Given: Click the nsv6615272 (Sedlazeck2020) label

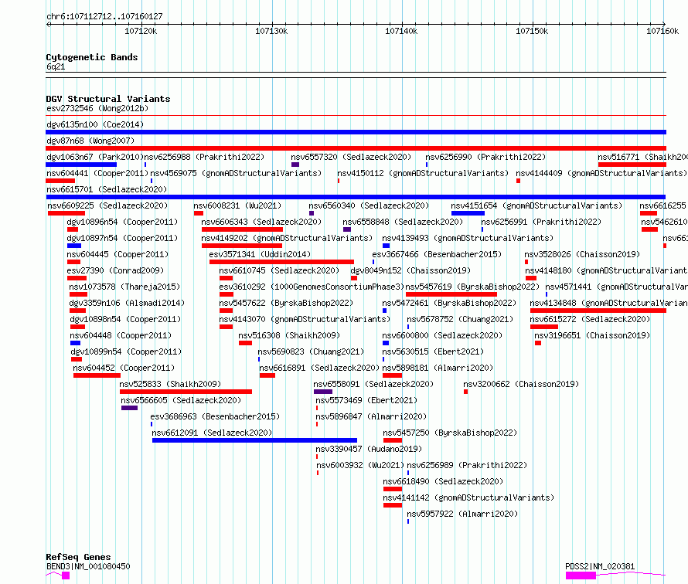Looking at the screenshot, I should 590,319.
